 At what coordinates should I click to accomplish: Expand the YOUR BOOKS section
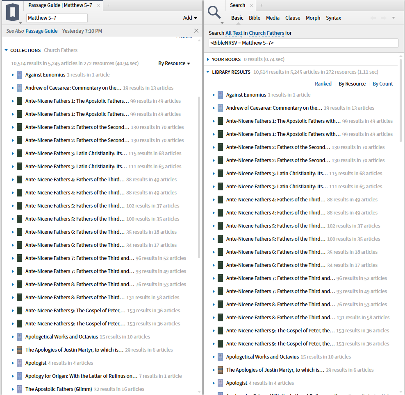tap(208, 59)
